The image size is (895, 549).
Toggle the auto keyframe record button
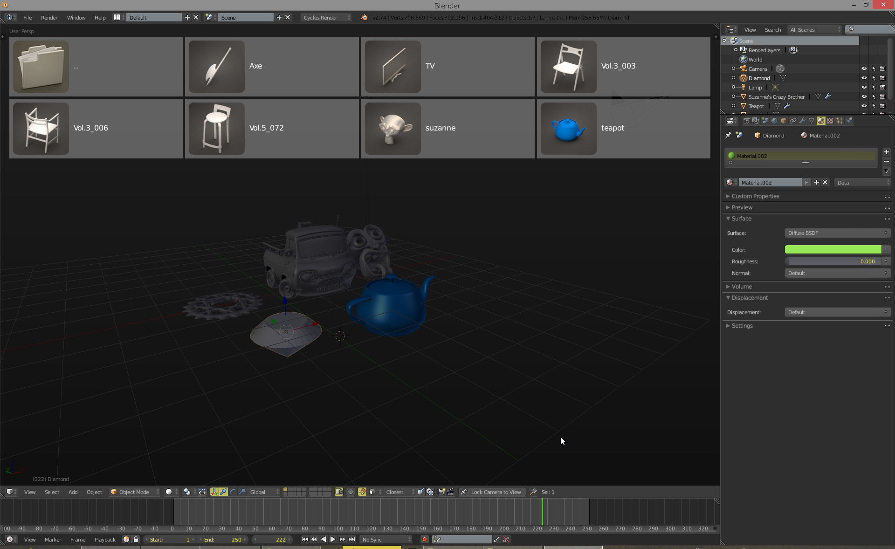(424, 539)
